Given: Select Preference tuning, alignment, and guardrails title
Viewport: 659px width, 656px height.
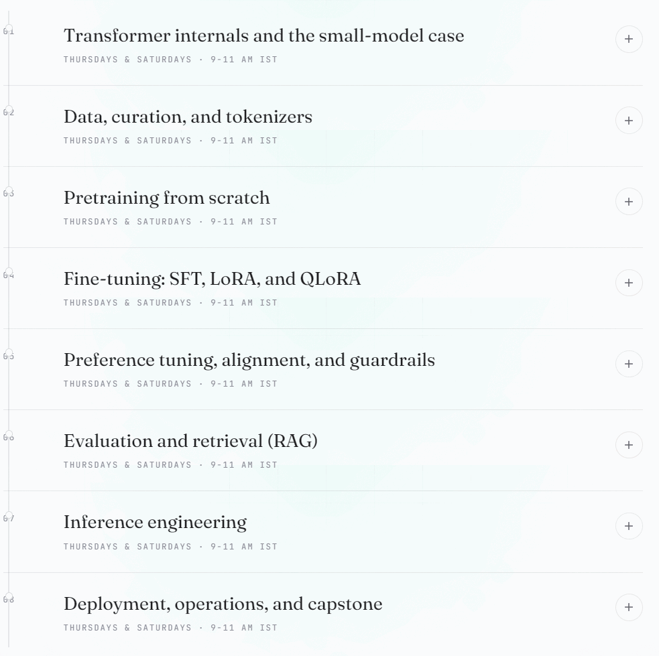Looking at the screenshot, I should pos(249,360).
